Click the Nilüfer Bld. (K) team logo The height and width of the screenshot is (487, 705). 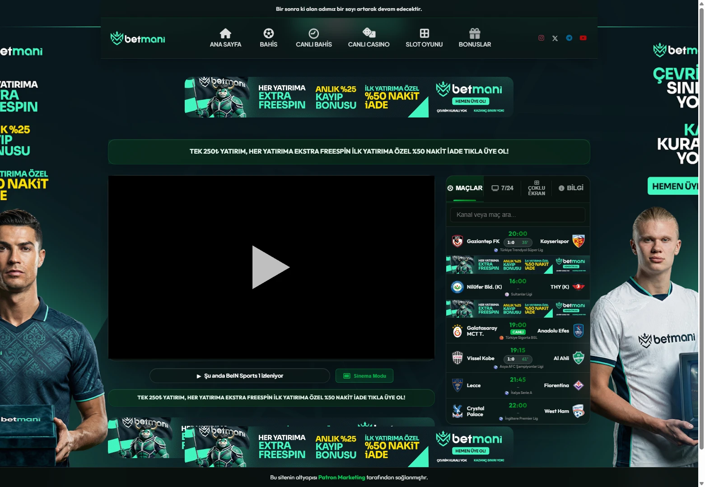coord(458,287)
